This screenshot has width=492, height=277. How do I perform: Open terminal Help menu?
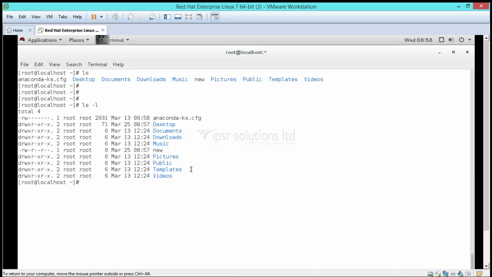tap(118, 64)
